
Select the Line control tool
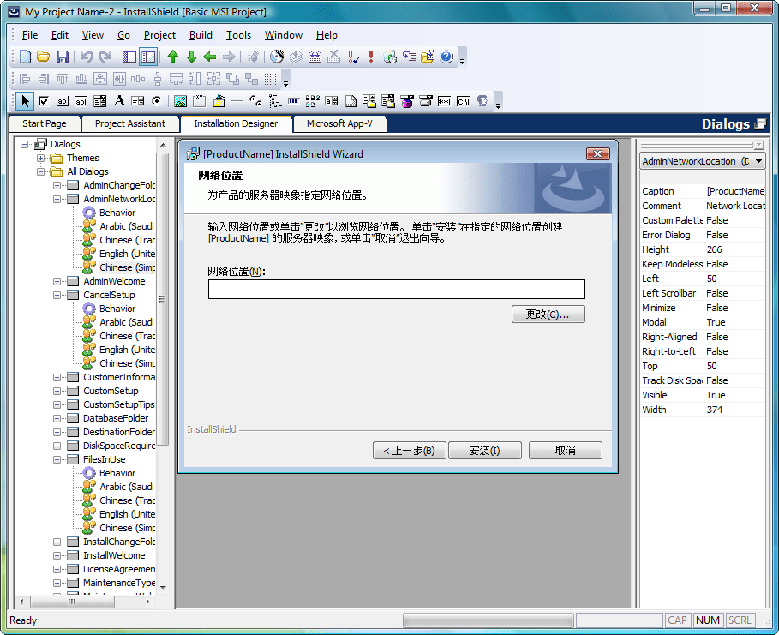coord(237,101)
